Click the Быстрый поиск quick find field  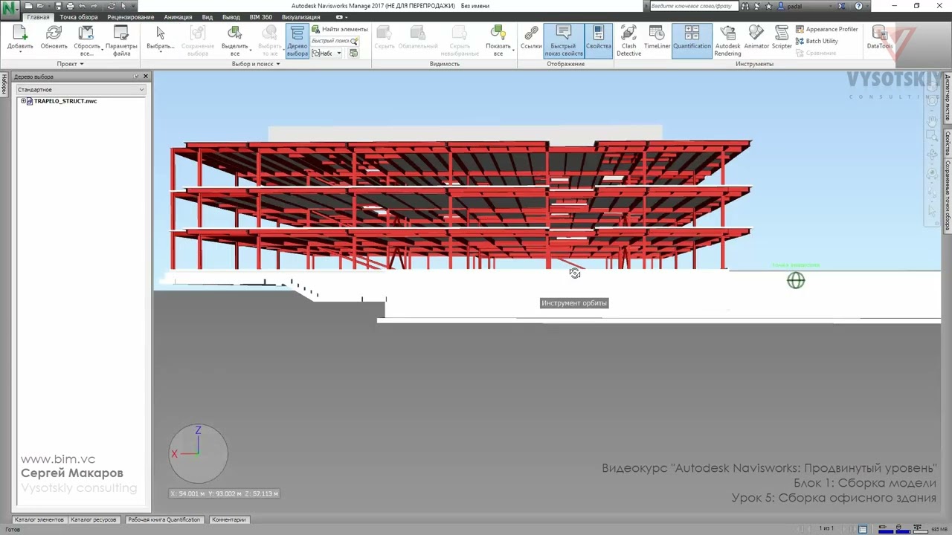click(x=330, y=41)
